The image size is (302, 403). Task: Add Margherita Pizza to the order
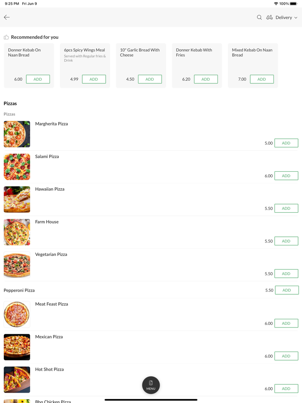coord(286,143)
